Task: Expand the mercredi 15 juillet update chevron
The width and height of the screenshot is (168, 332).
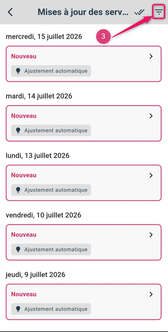Action: pyautogui.click(x=151, y=56)
